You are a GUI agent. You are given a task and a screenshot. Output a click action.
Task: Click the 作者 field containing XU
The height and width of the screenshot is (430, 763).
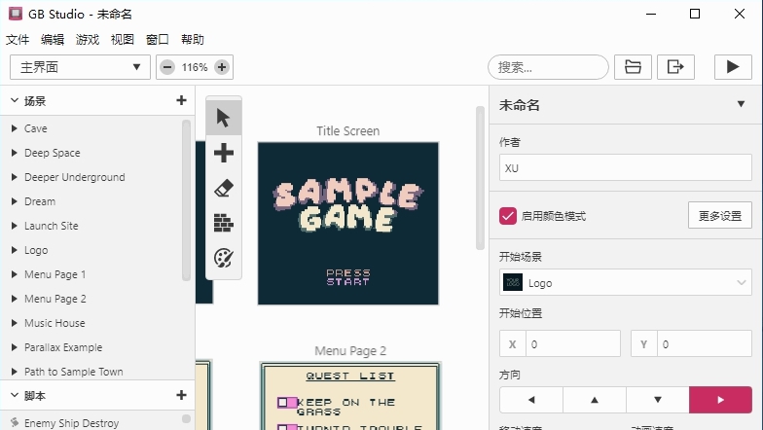click(625, 167)
